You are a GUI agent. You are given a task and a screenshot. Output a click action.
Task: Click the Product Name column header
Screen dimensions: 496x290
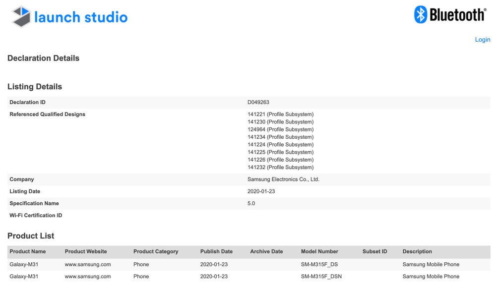(x=27, y=251)
